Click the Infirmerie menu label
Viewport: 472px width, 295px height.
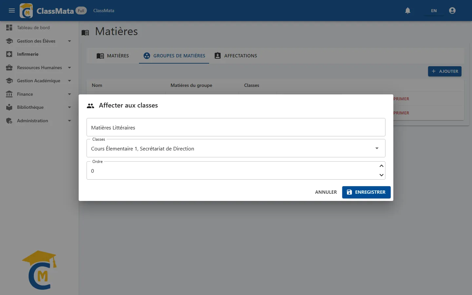pyautogui.click(x=28, y=54)
